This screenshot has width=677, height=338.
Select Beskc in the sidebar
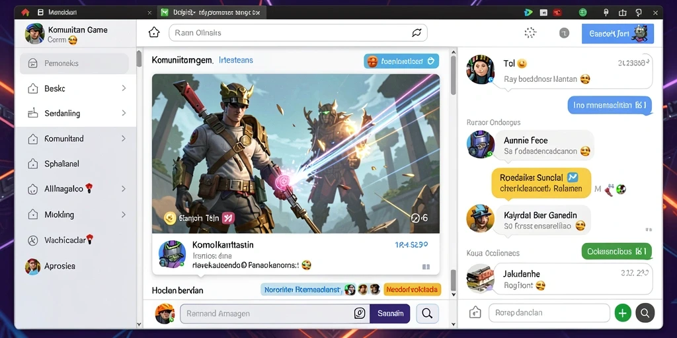point(54,88)
